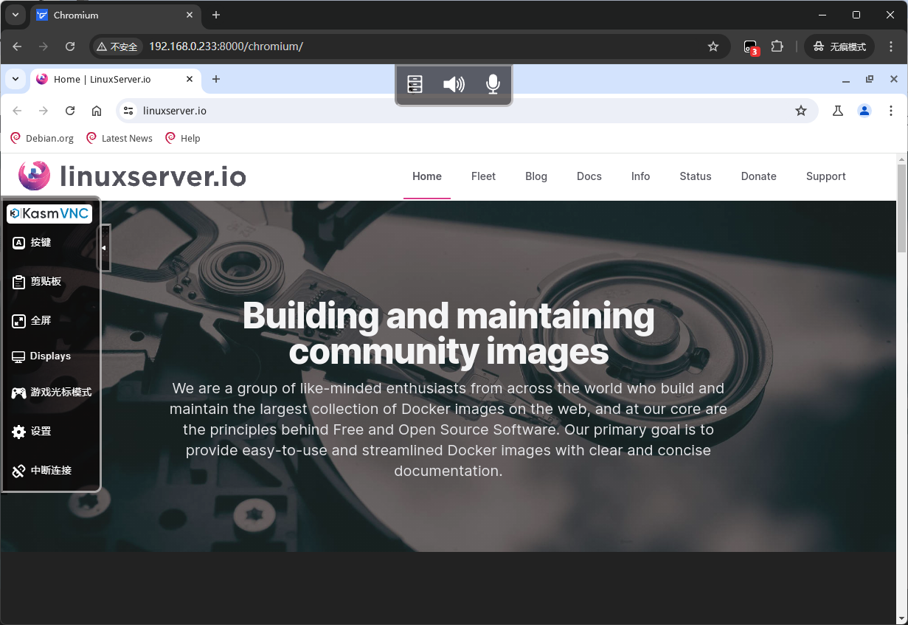The width and height of the screenshot is (908, 625).
Task: Go back in outer Chromium browser
Action: [17, 46]
